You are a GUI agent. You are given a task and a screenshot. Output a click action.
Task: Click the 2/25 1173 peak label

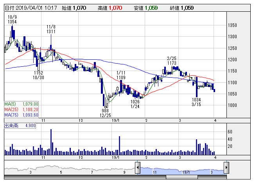pyautogui.click(x=172, y=60)
